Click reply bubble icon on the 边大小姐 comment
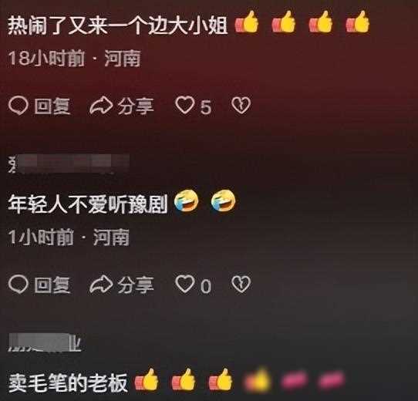The width and height of the screenshot is (418, 401). [19, 106]
